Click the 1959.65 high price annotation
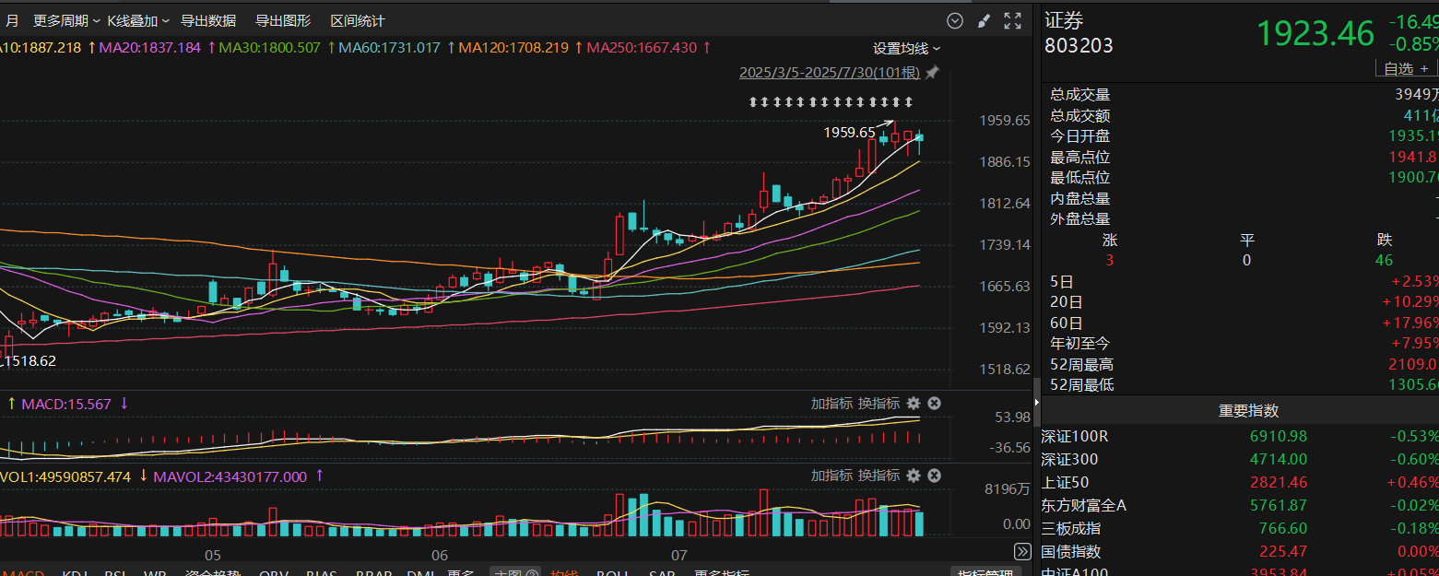 point(849,132)
